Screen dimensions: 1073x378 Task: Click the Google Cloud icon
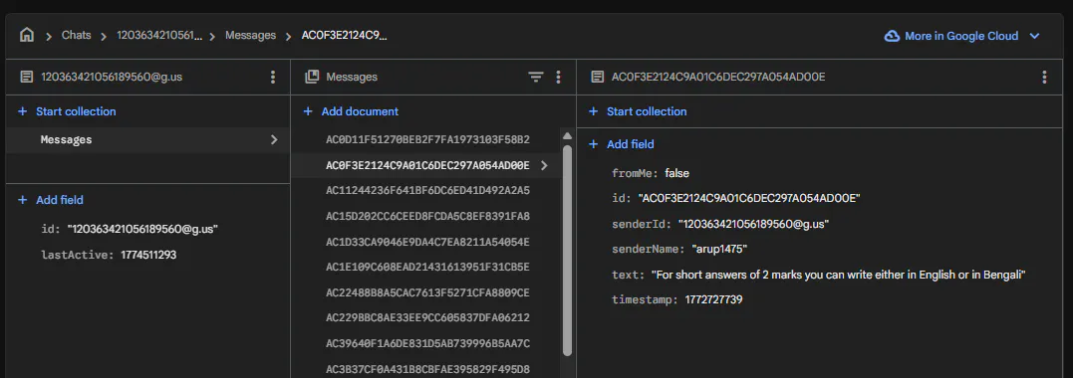(x=892, y=36)
